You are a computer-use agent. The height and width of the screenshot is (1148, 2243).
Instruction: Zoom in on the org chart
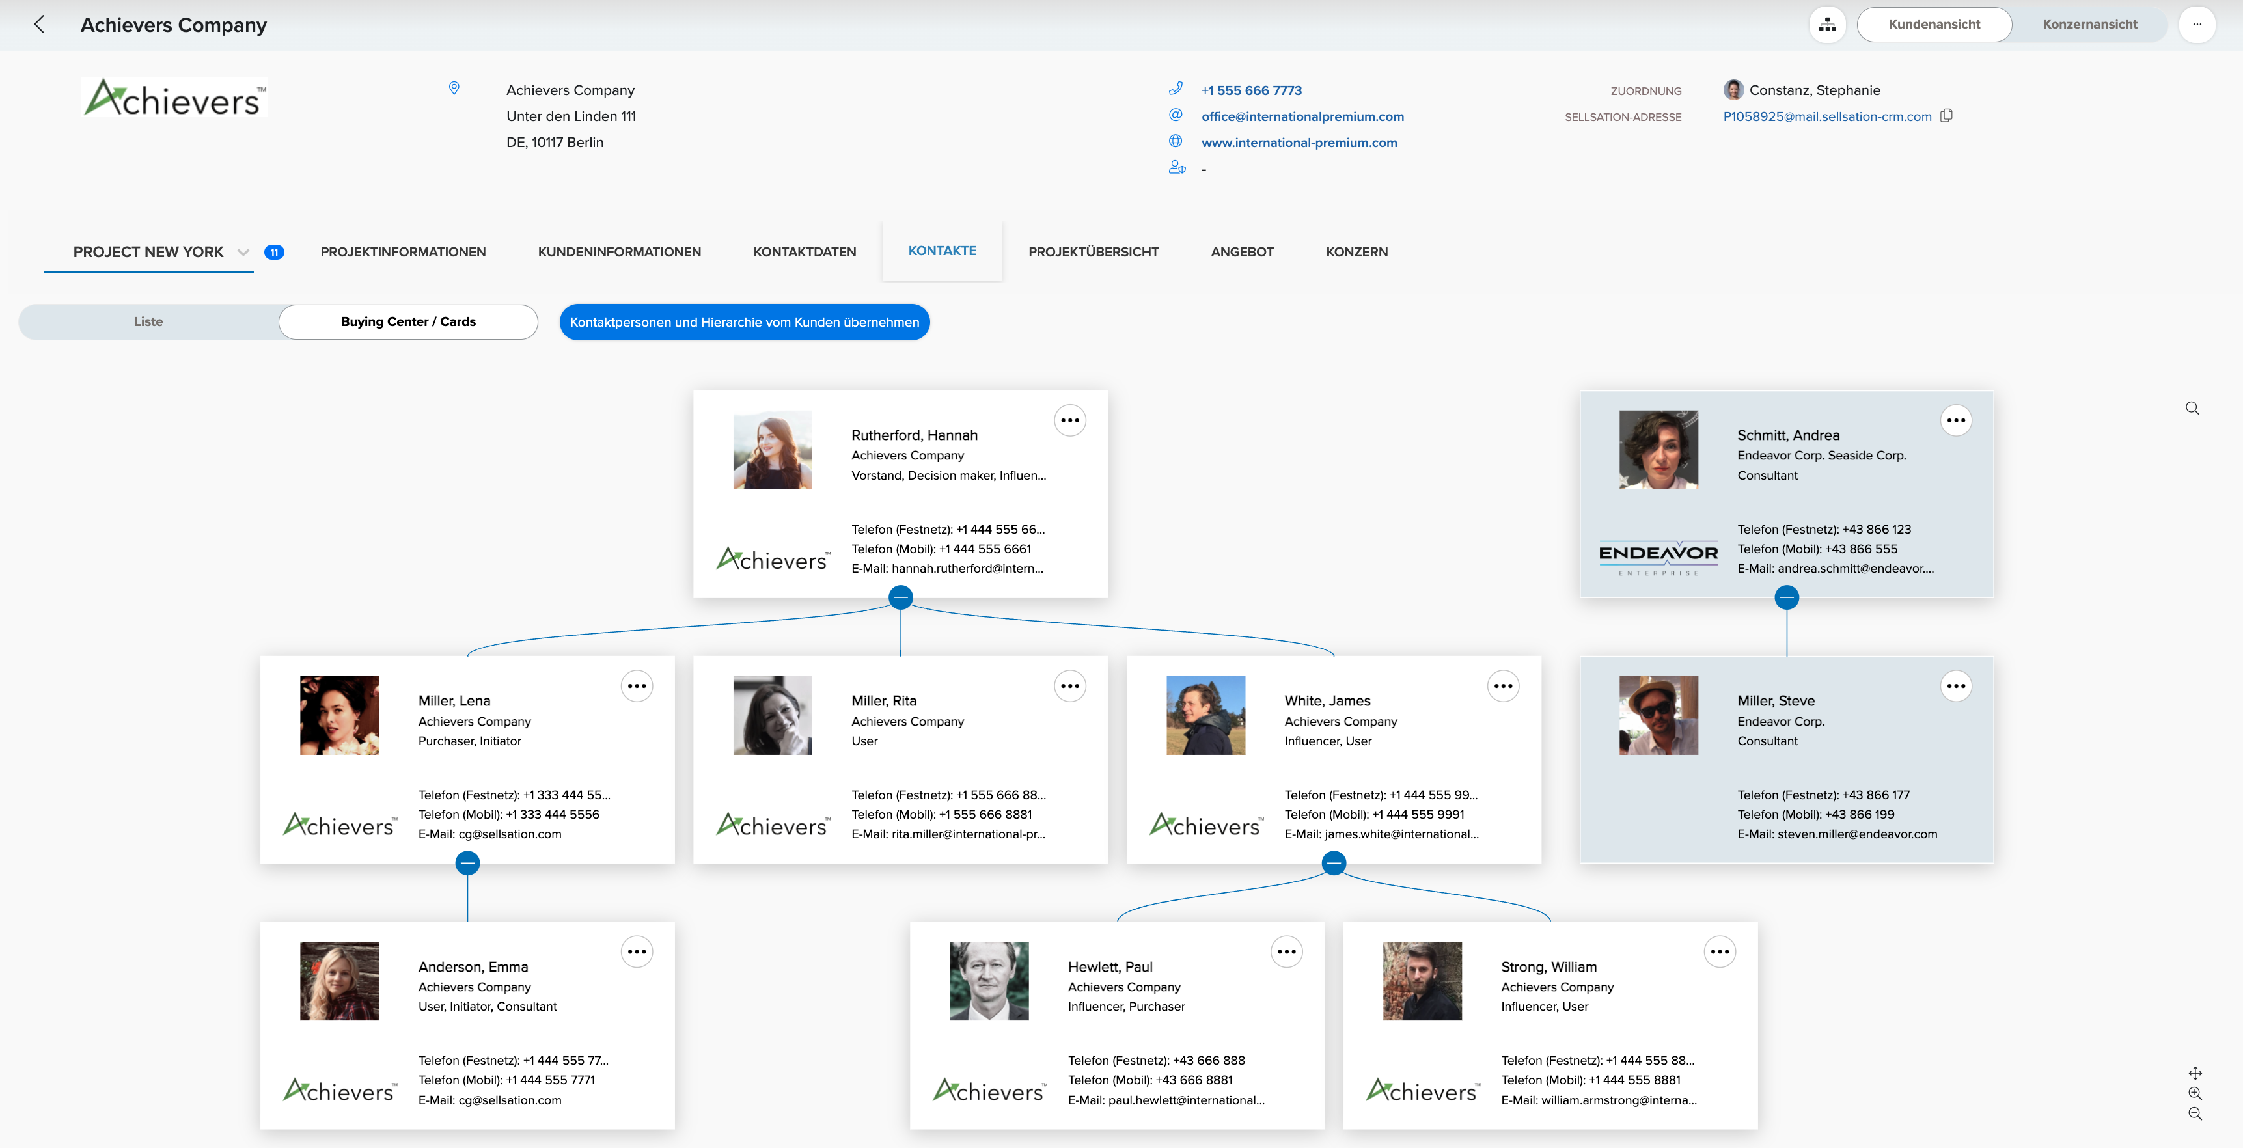point(2195,1093)
